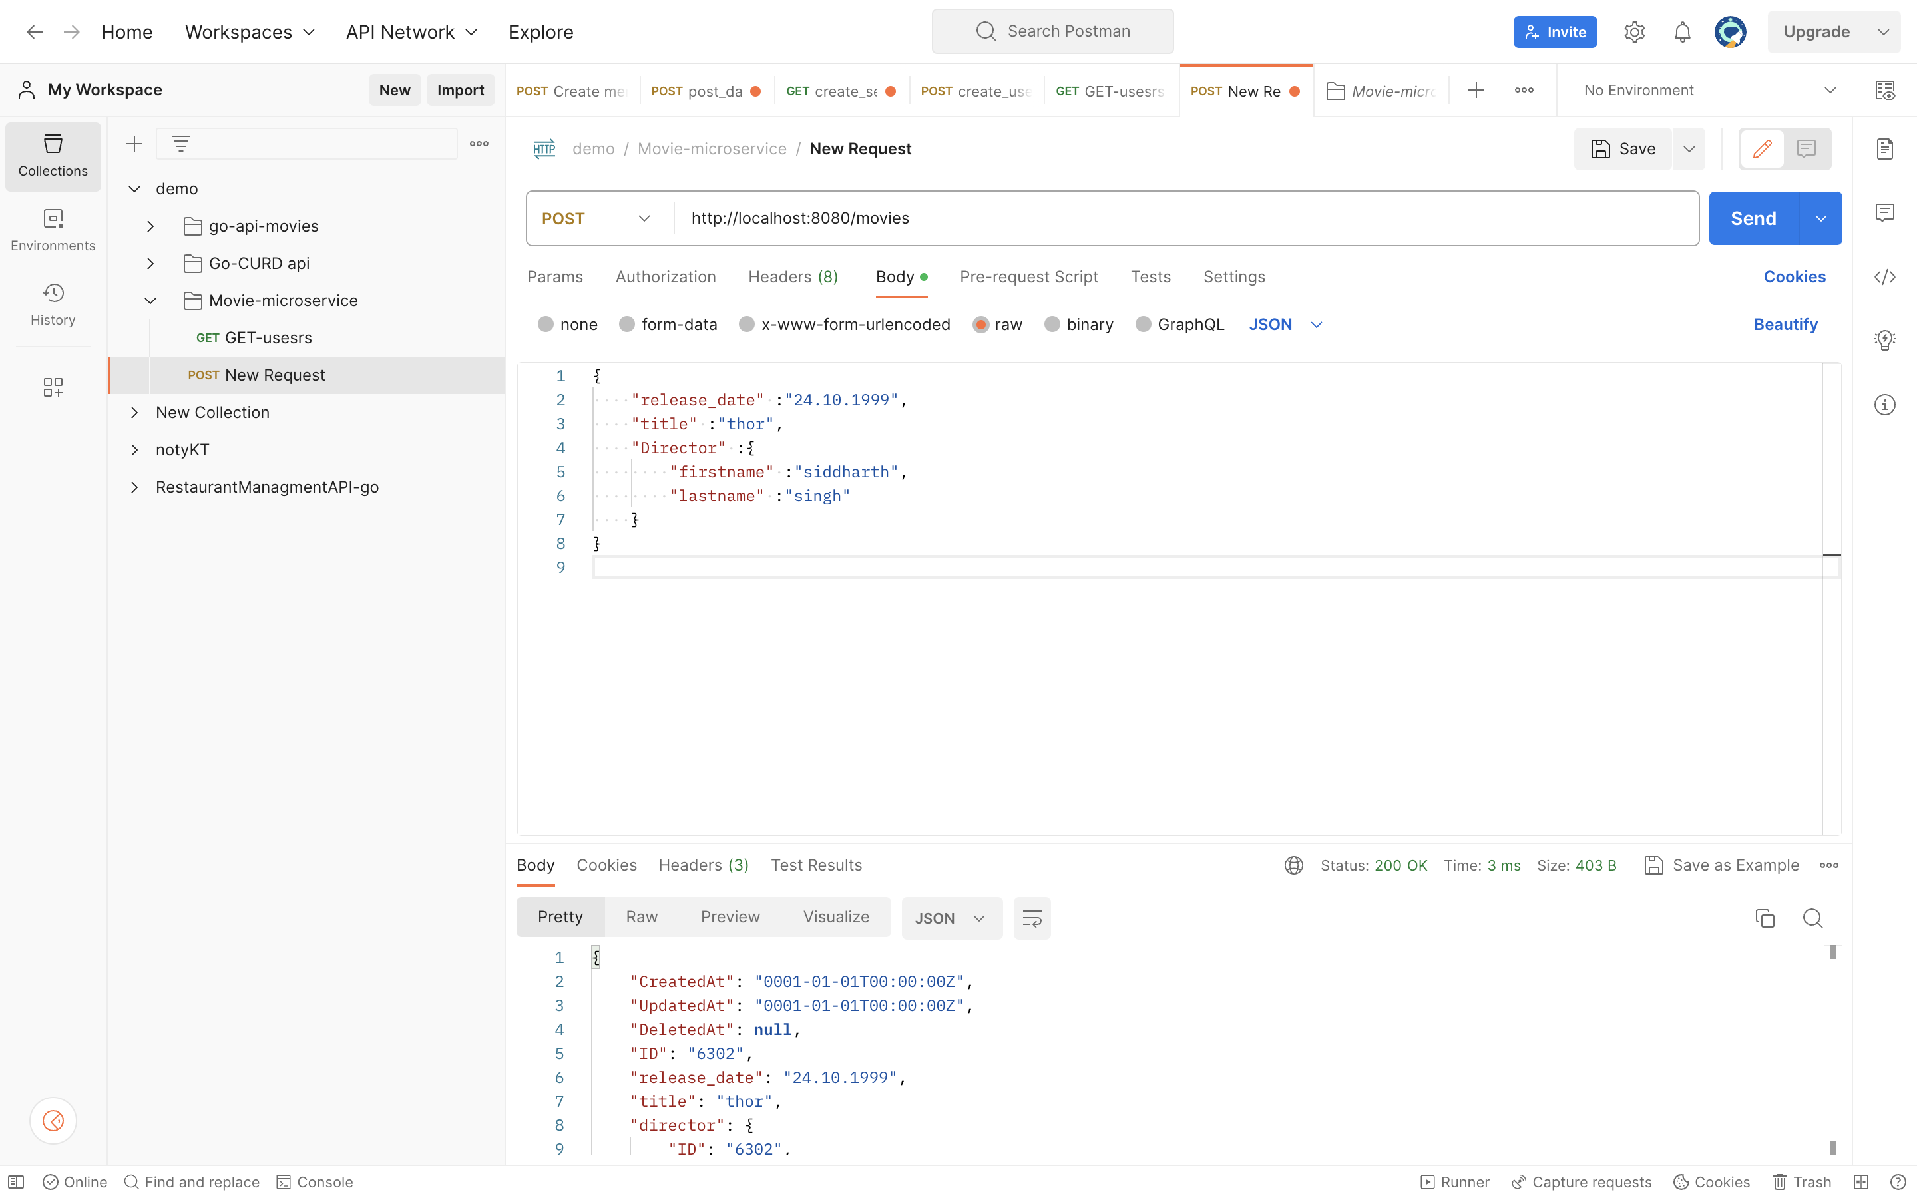Screen dimensions: 1917x1198
Task: Copy the response body to clipboard
Action: pyautogui.click(x=1764, y=918)
